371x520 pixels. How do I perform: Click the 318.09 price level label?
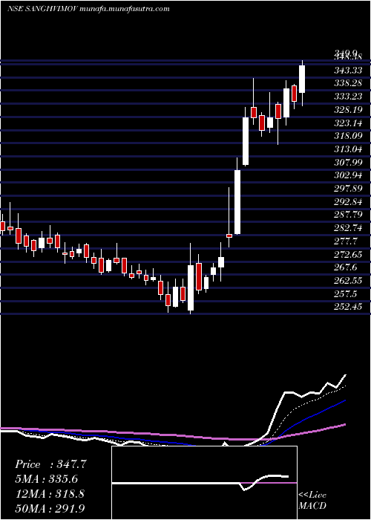348,136
